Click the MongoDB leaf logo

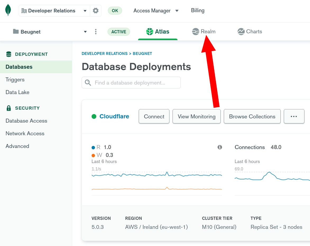[8, 10]
